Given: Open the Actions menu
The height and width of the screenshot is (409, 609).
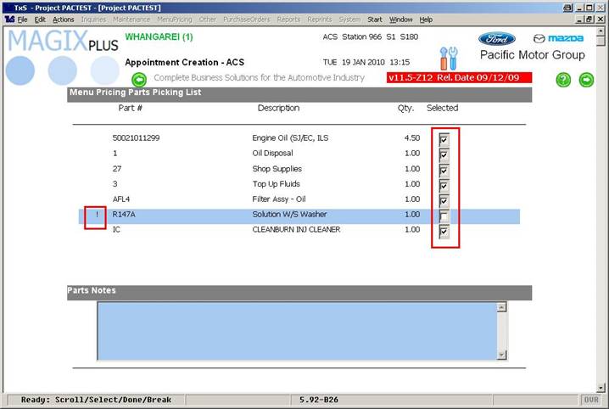Looking at the screenshot, I should (x=64, y=19).
